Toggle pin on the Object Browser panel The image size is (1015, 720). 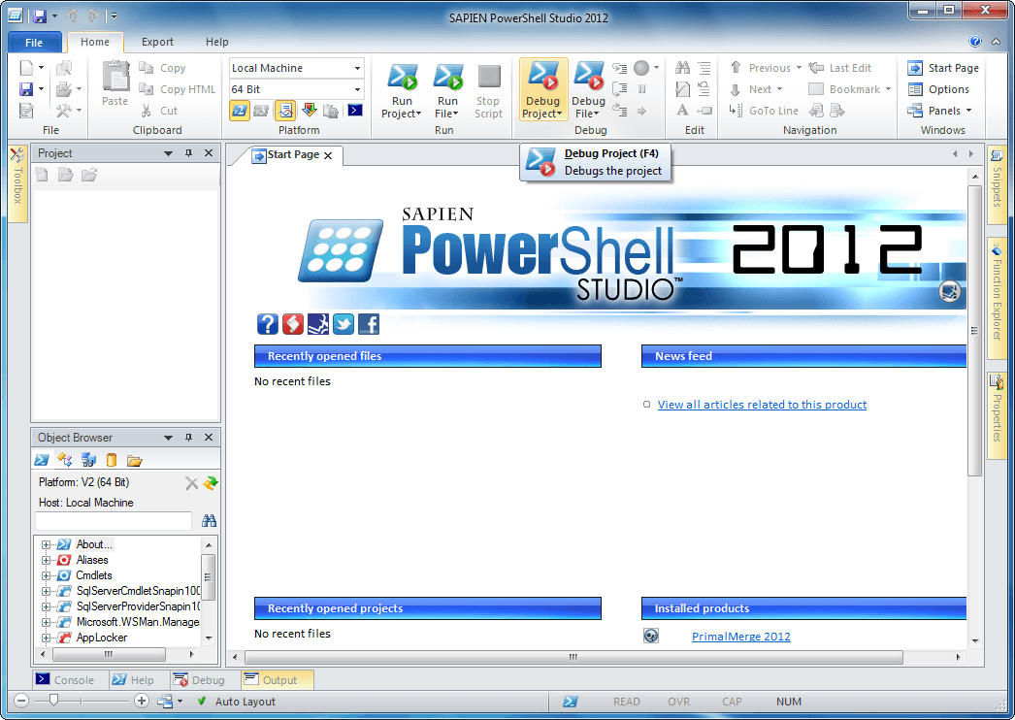coord(188,438)
